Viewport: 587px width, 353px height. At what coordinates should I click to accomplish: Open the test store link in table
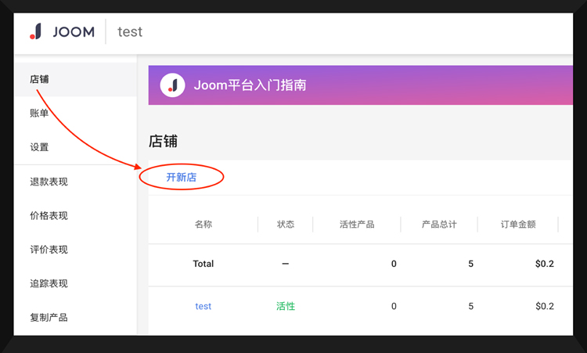pos(203,306)
